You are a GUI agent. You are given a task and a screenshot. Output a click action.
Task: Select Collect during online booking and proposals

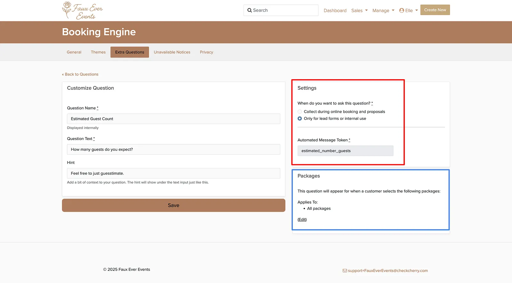pyautogui.click(x=300, y=111)
